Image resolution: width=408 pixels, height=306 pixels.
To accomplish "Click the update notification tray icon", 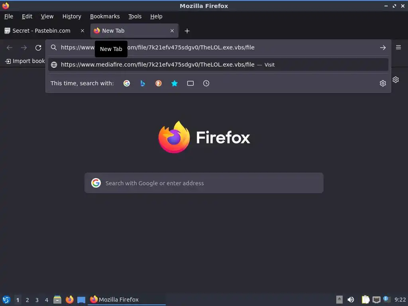I will click(386, 299).
